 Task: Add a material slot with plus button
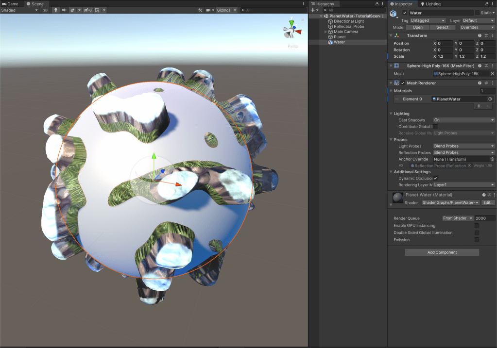(479, 106)
